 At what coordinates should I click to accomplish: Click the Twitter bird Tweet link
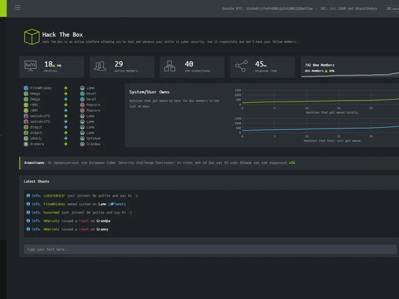[x=117, y=204]
